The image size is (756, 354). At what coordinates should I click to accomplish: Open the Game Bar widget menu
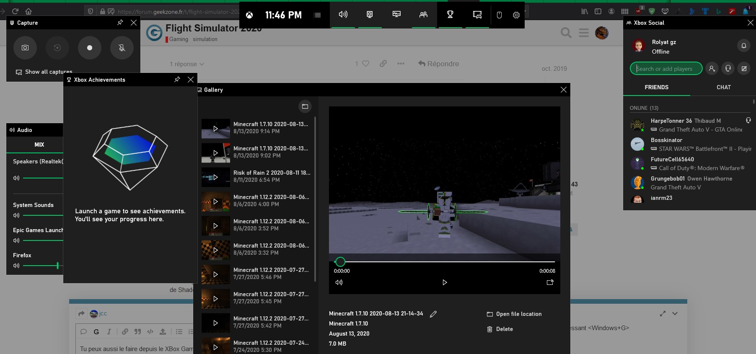coord(317,15)
